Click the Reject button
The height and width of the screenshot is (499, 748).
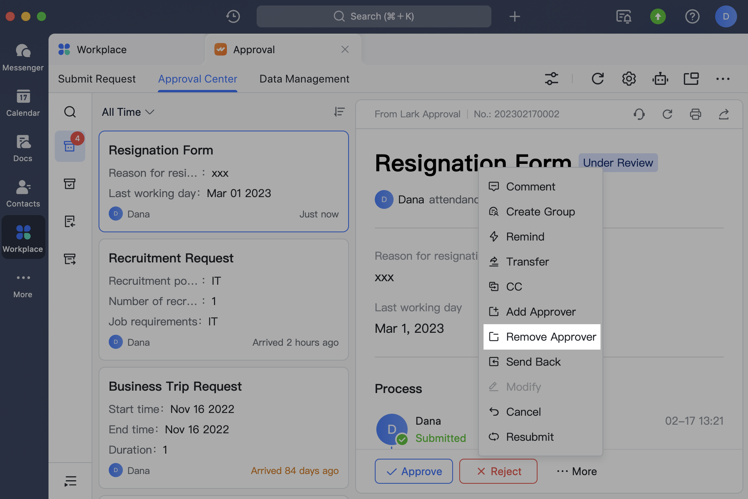coord(498,471)
